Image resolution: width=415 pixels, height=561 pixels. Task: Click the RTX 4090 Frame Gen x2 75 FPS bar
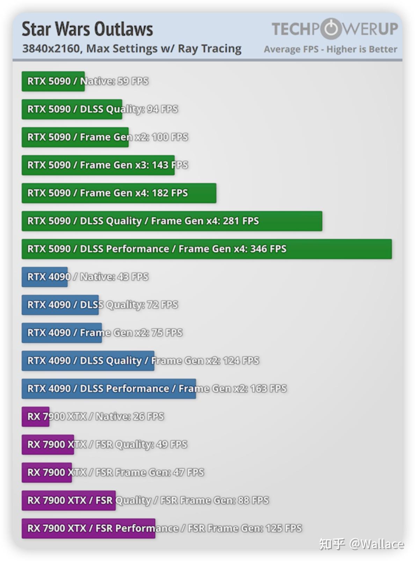pyautogui.click(x=61, y=333)
